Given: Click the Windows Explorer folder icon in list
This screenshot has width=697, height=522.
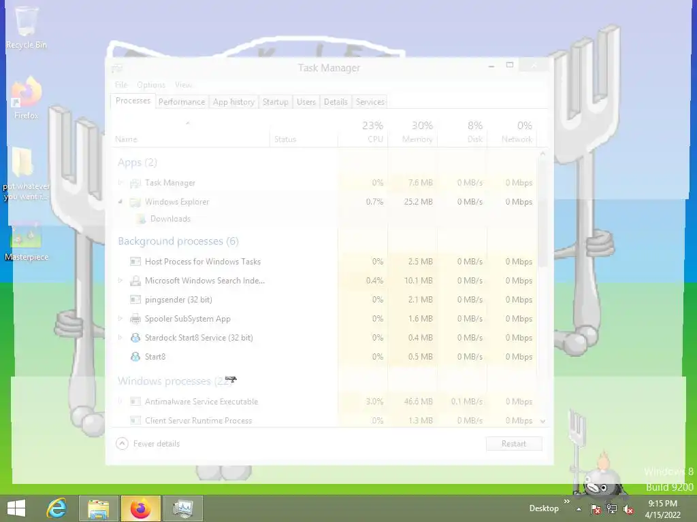Looking at the screenshot, I should tap(135, 202).
